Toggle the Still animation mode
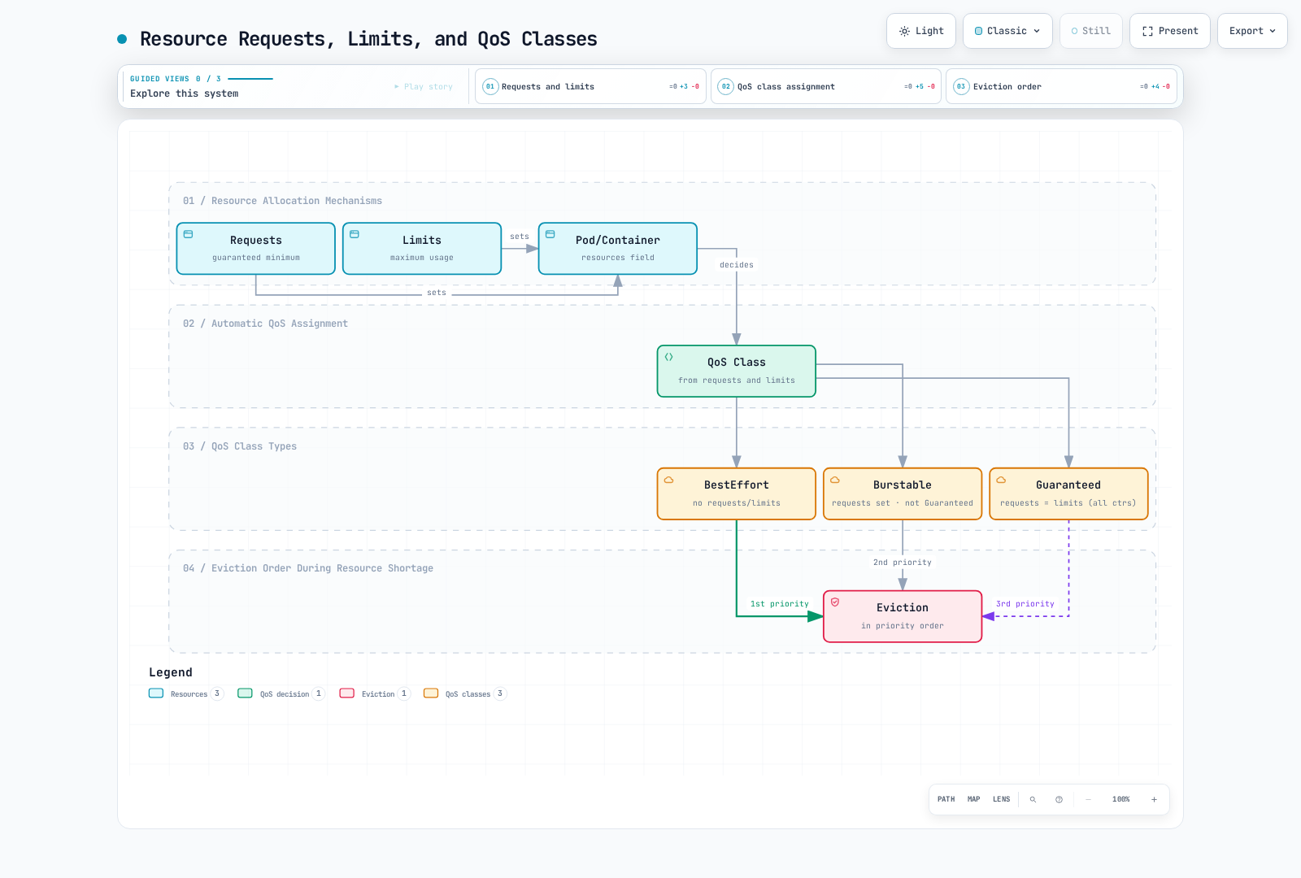1301x878 pixels. pyautogui.click(x=1091, y=31)
